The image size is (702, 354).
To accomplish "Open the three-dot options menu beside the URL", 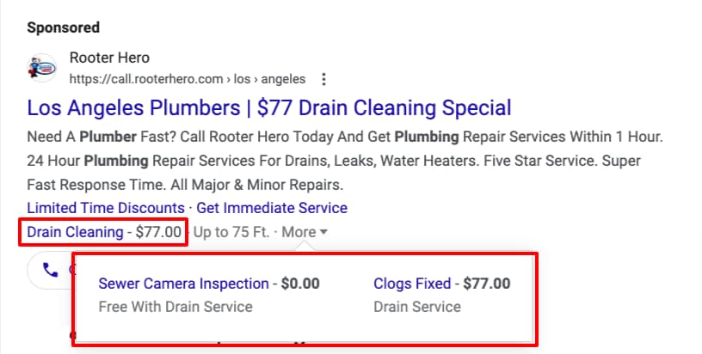I will [323, 79].
